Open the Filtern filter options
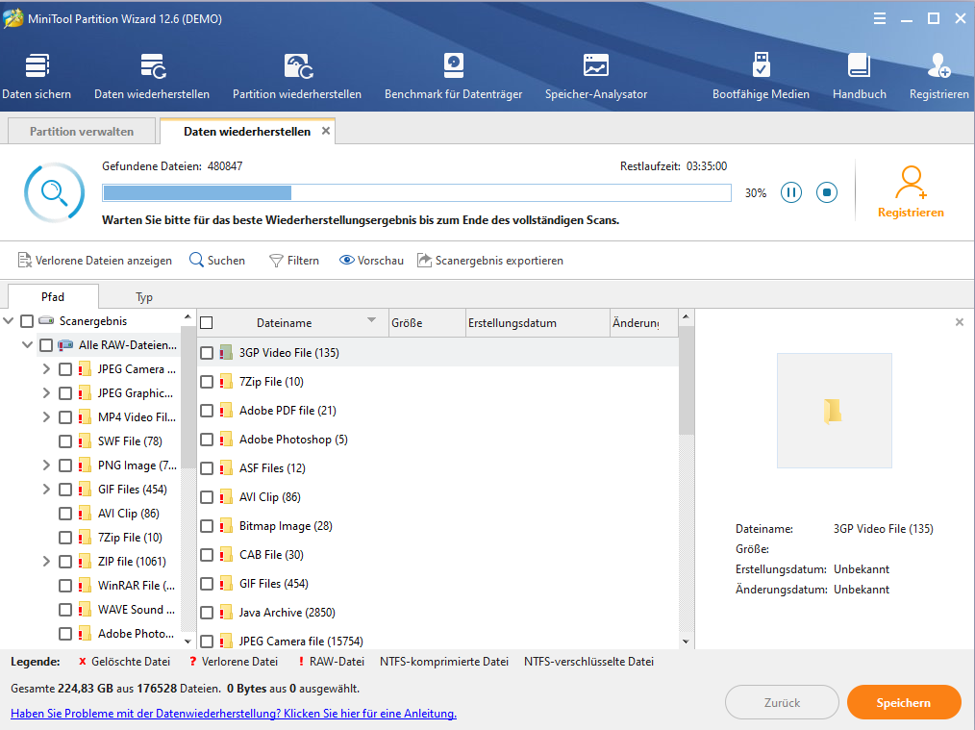 click(294, 261)
